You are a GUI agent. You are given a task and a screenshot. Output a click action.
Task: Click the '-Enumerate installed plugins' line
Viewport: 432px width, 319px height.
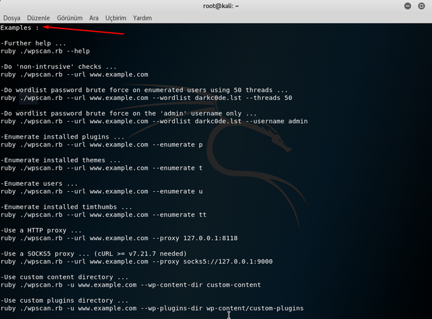tap(62, 137)
